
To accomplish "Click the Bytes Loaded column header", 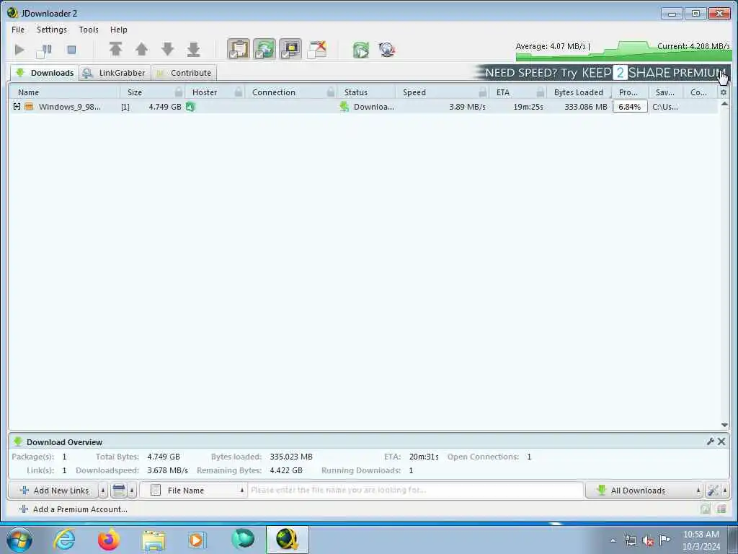I will coord(579,92).
